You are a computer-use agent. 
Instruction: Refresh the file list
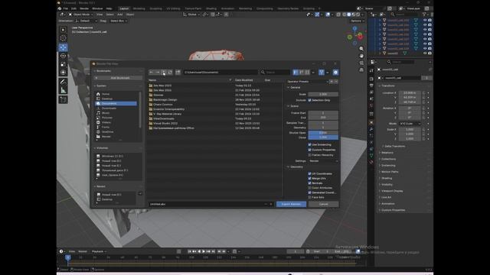coord(170,73)
